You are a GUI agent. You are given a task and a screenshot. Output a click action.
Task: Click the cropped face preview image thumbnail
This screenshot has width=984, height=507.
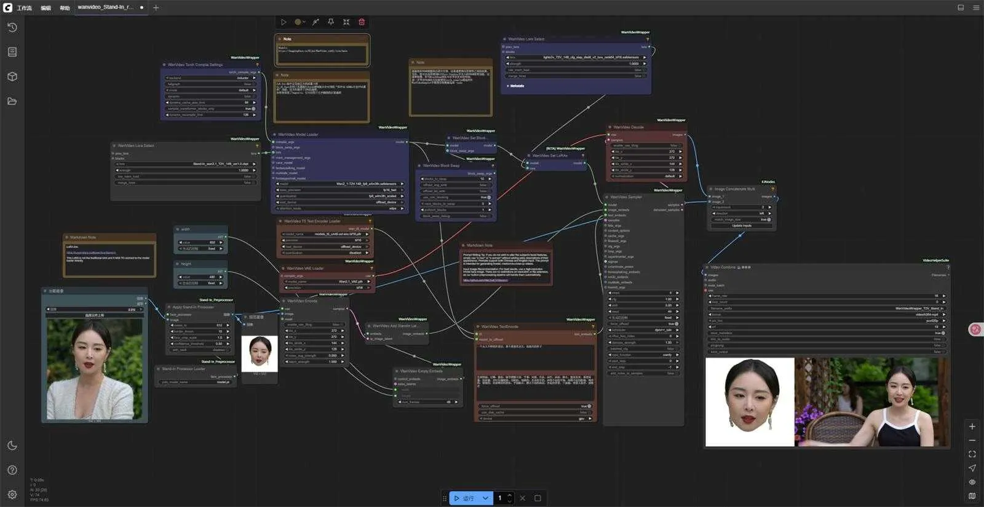[260, 353]
